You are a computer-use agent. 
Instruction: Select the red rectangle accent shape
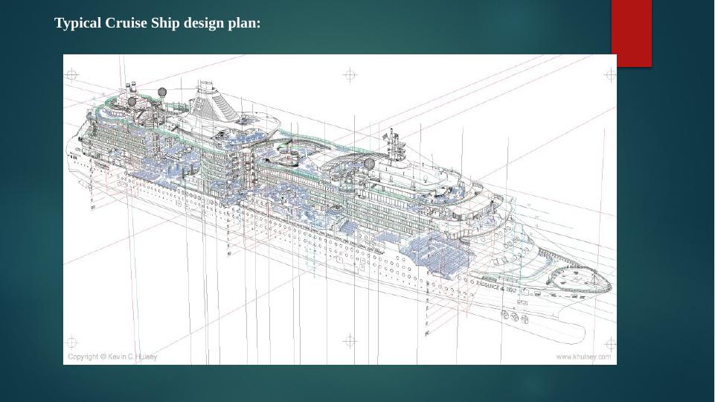(631, 33)
